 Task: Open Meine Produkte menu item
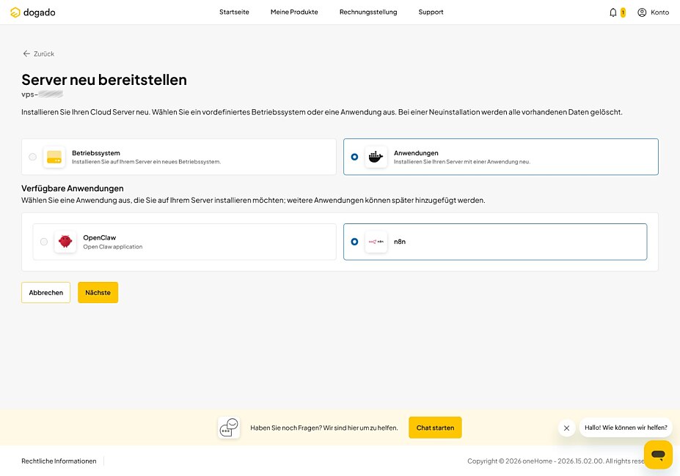coord(294,12)
